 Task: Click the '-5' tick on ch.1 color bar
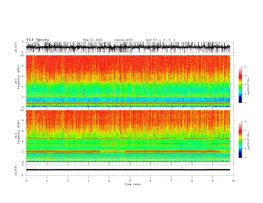(x=245, y=85)
